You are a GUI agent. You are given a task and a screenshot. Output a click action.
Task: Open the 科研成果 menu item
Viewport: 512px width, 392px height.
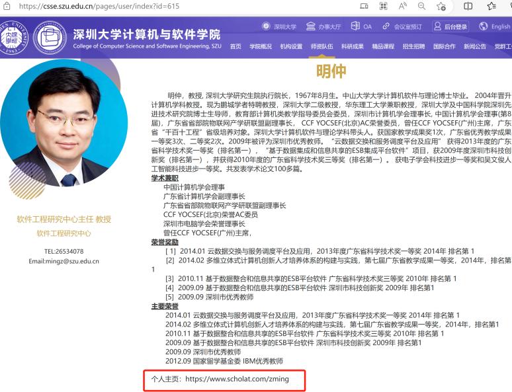353,46
